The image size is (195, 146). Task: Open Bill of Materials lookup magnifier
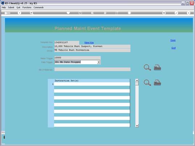click(148, 68)
